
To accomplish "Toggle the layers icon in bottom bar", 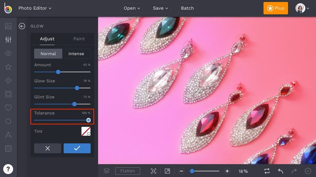I will [x=107, y=171].
